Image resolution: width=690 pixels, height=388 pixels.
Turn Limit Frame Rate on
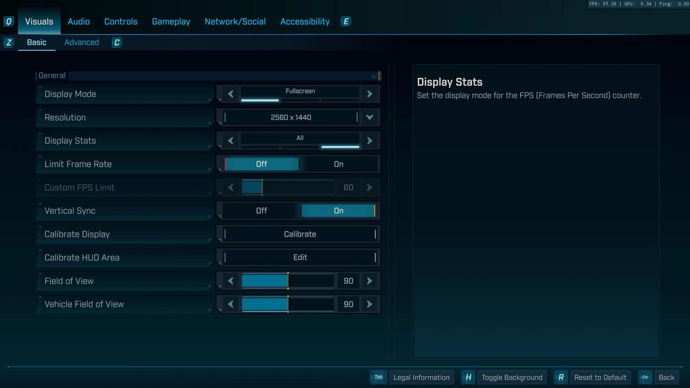click(338, 164)
